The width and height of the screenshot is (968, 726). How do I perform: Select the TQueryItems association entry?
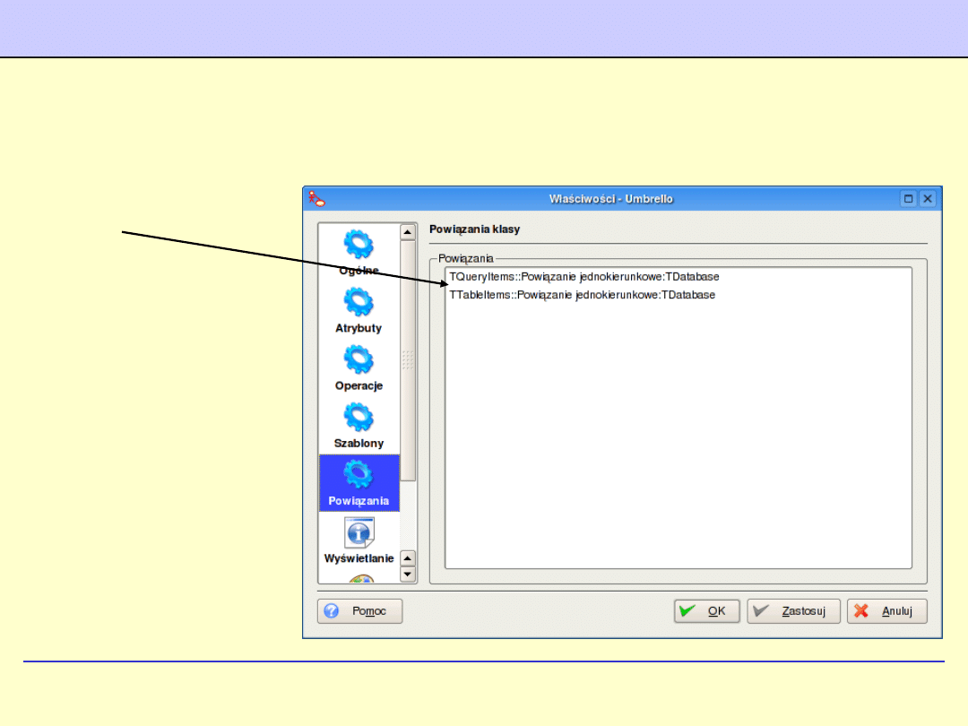click(583, 277)
